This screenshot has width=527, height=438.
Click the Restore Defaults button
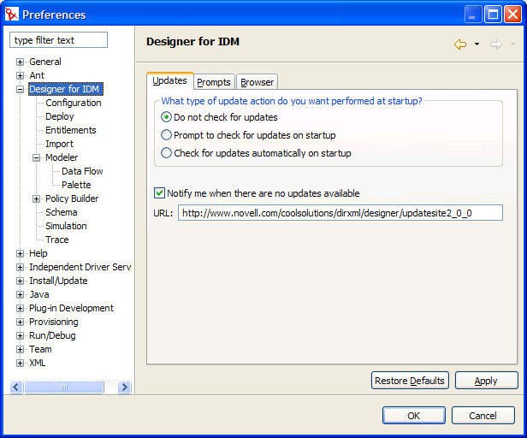[410, 381]
